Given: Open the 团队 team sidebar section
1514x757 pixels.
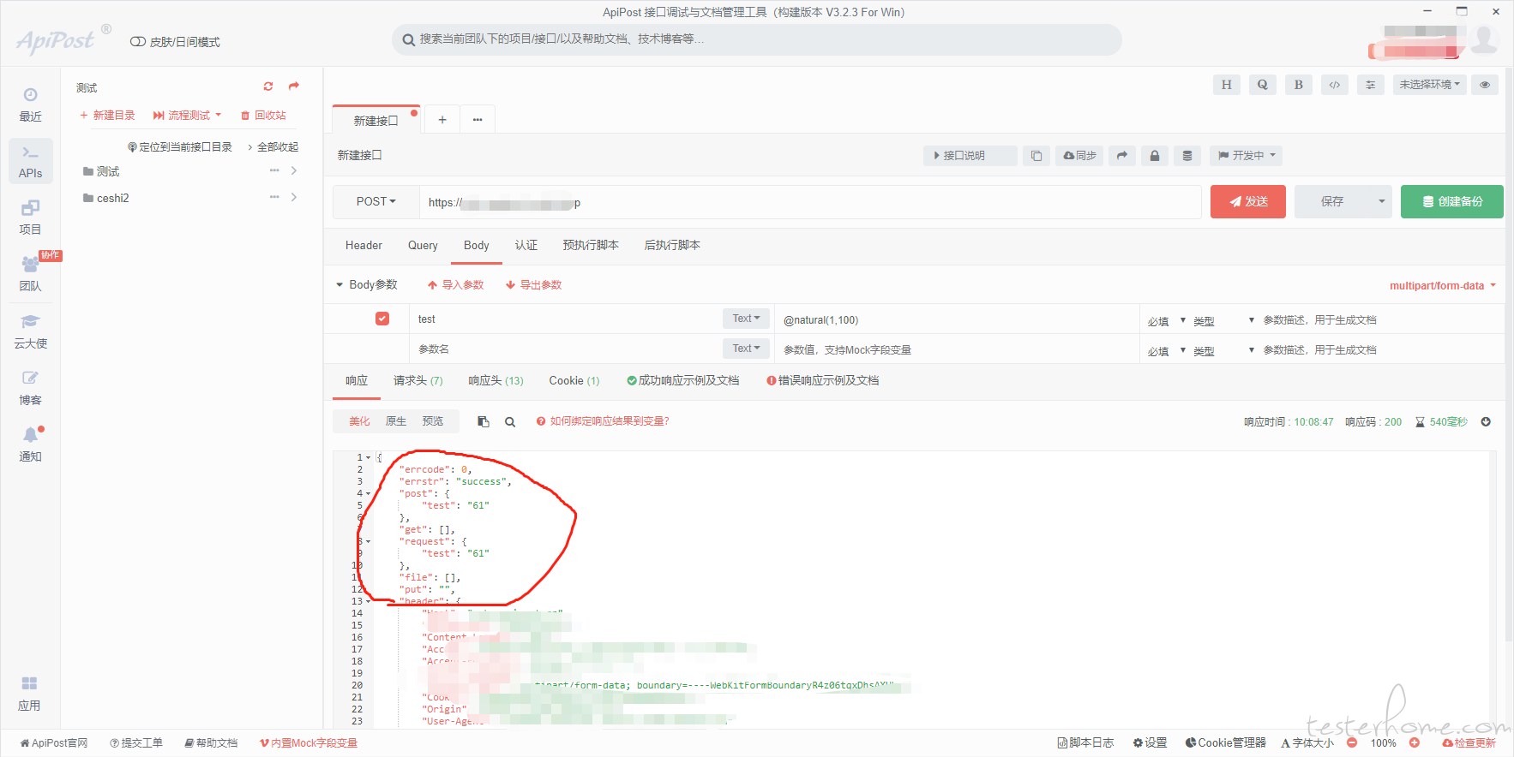Looking at the screenshot, I should [30, 274].
